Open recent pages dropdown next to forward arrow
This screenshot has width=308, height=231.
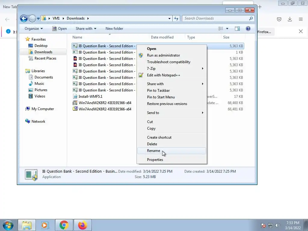[x=38, y=18]
